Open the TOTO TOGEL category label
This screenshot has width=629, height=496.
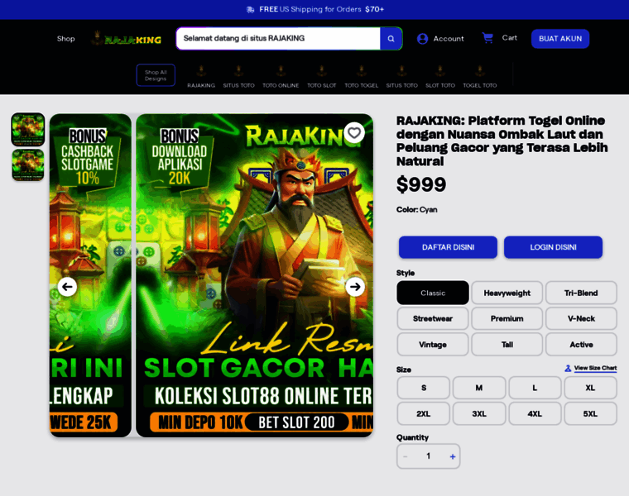point(362,85)
